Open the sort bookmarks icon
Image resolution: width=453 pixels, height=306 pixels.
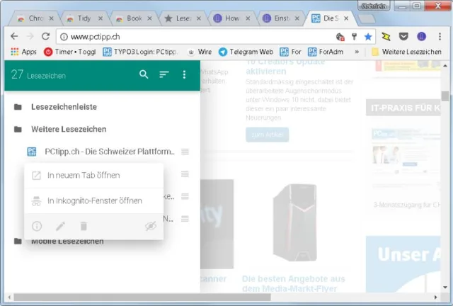tap(164, 74)
